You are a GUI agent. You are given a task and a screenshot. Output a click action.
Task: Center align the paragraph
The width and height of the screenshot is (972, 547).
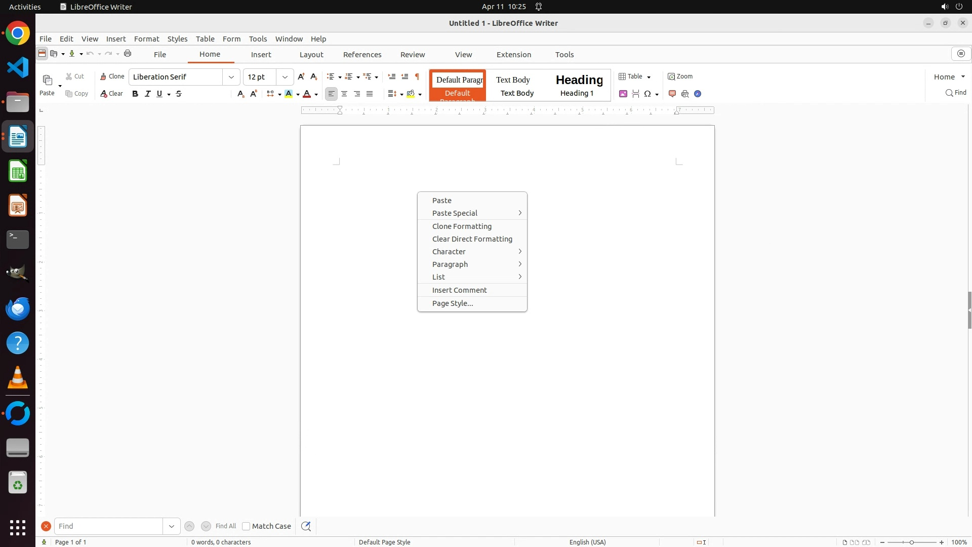pyautogui.click(x=344, y=94)
